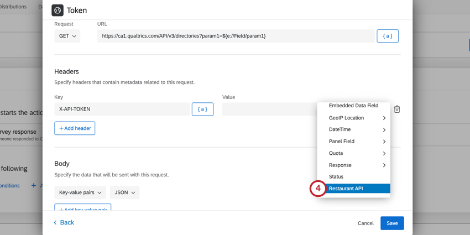Open piped text menu beside Key field

coord(202,109)
